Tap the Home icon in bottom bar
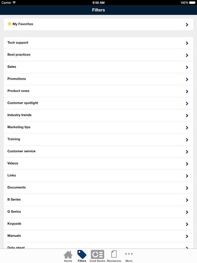The height and width of the screenshot is (263, 197). (68, 254)
